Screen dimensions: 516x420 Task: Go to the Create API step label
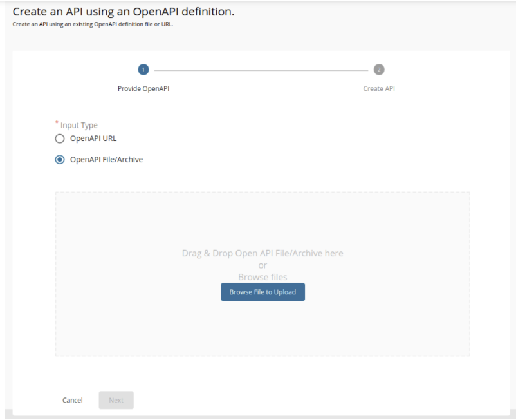click(x=379, y=89)
